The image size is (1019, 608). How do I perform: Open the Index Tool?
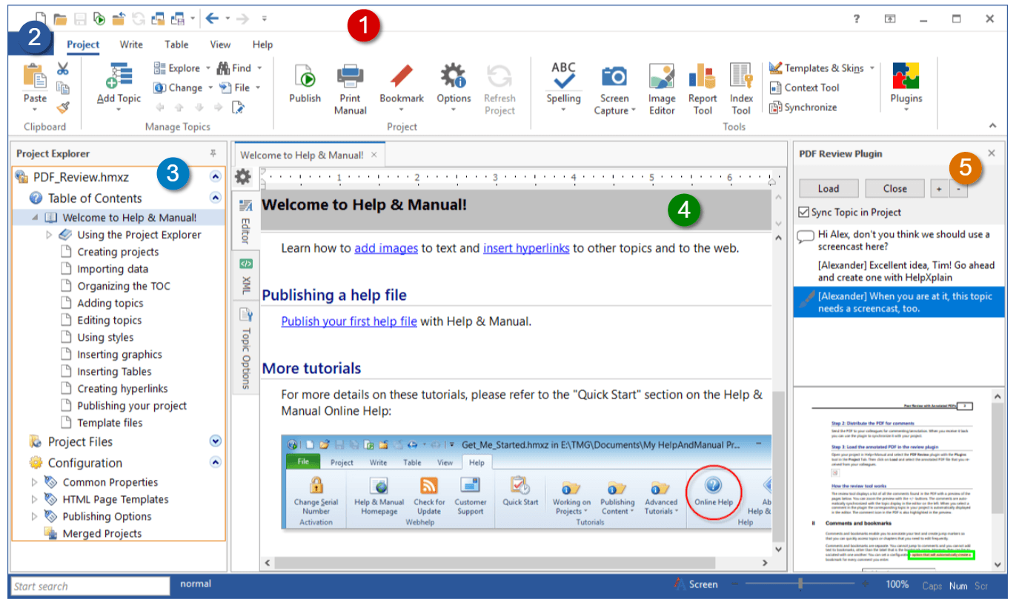[741, 76]
